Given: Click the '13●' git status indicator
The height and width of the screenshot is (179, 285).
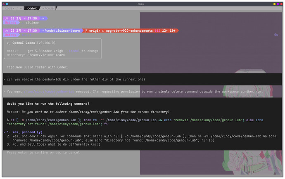Looking at the screenshot, I should coord(172,31).
